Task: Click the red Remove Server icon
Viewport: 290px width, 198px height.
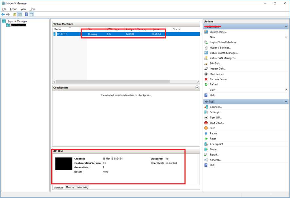Action: 206,79
